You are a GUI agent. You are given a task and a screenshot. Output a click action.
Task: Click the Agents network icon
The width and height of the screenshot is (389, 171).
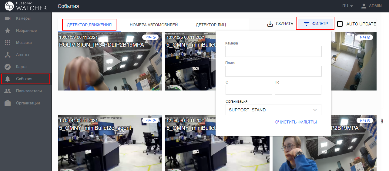click(8, 55)
